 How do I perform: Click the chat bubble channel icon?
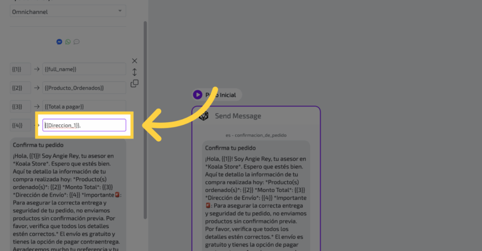[x=76, y=42]
